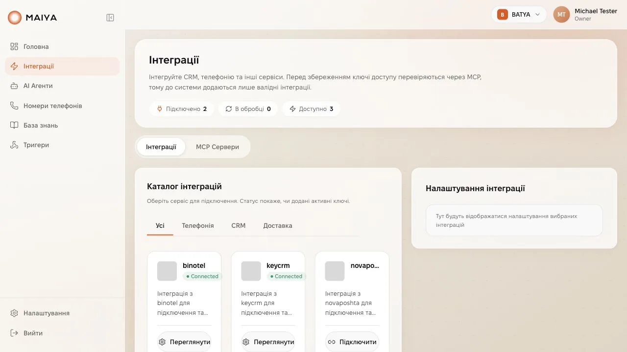Expand the chevron next to BATYA
Screen dimensions: 627x352
[x=537, y=15]
